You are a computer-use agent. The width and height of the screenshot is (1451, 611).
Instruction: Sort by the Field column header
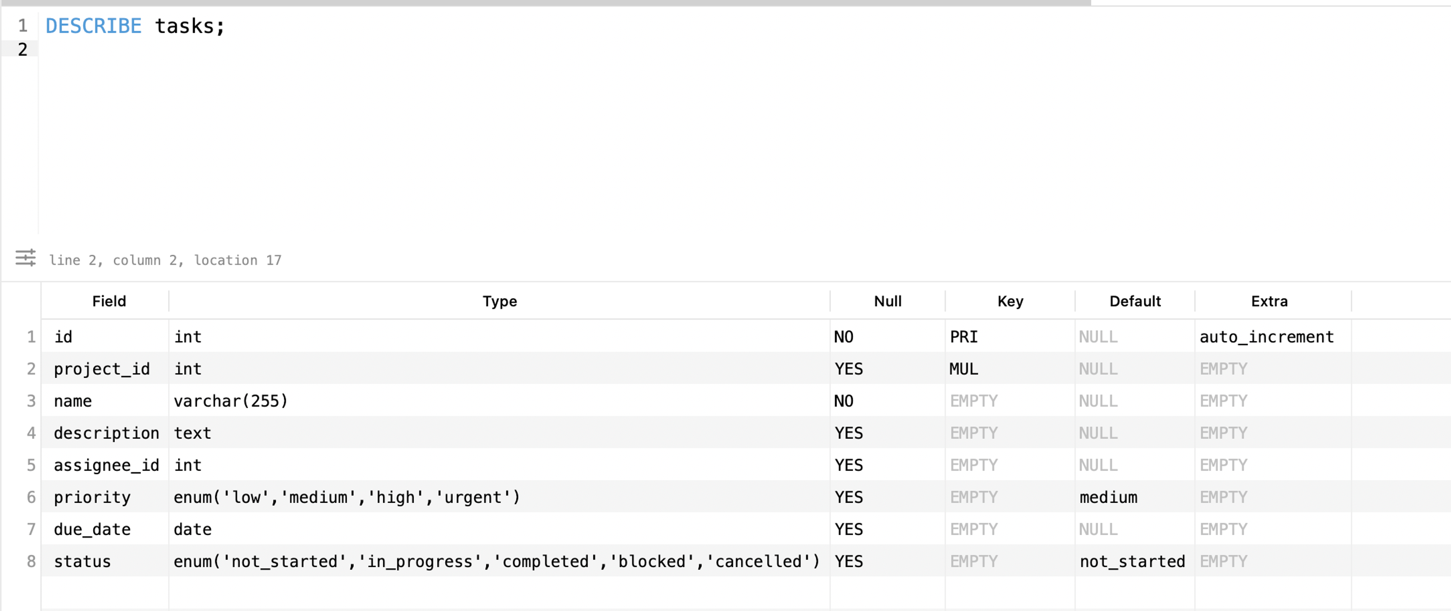(109, 301)
